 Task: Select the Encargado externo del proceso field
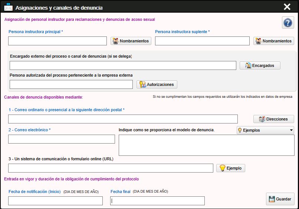(123, 65)
